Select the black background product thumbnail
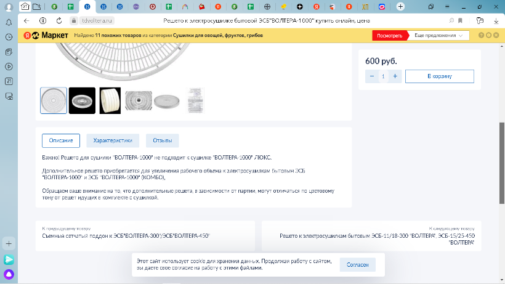Screen dimensions: 505x284 coord(82,100)
